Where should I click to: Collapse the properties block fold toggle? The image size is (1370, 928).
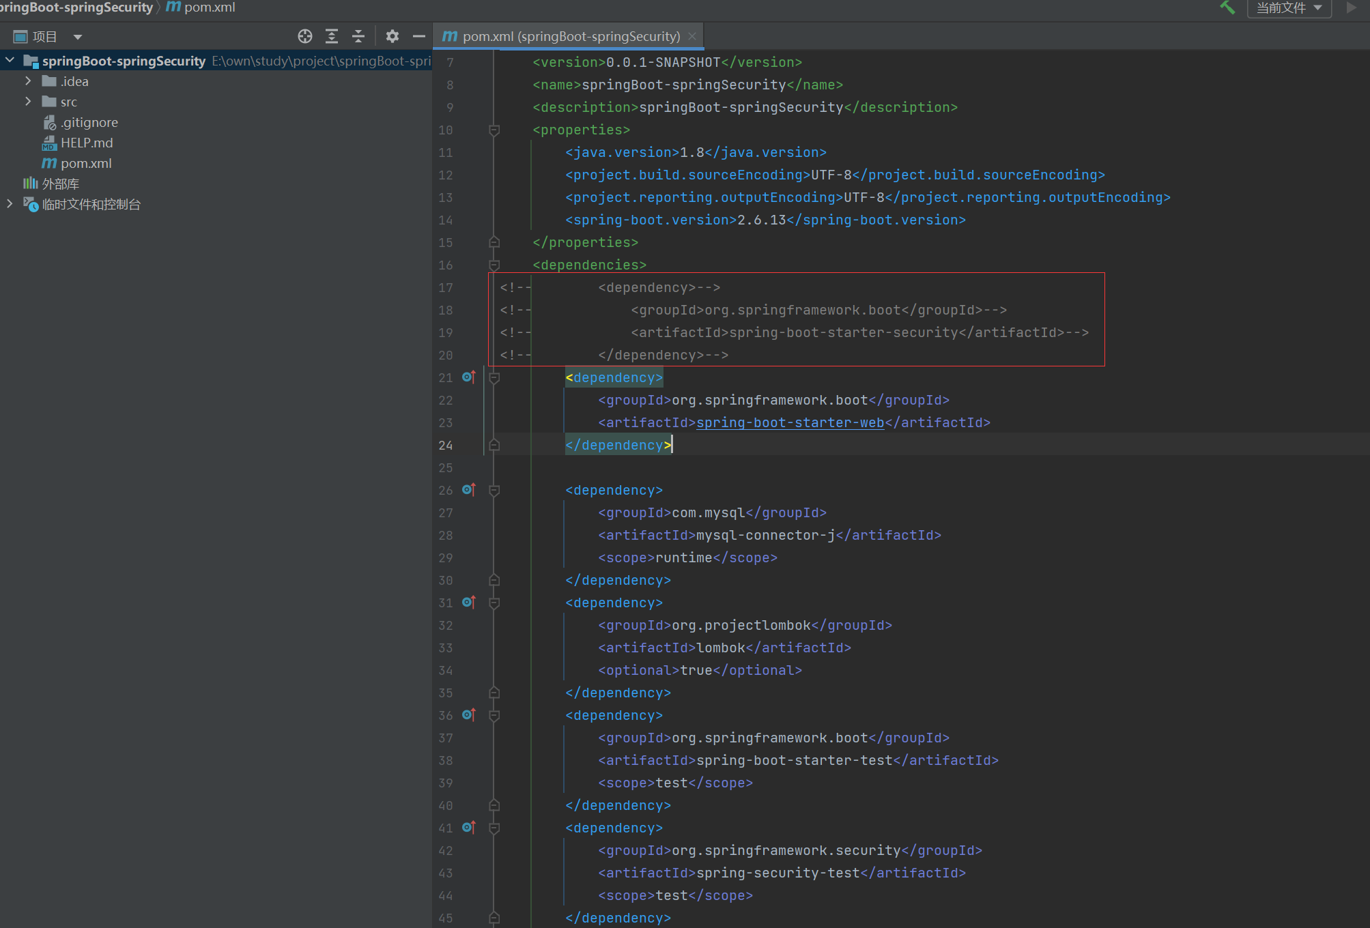tap(494, 130)
